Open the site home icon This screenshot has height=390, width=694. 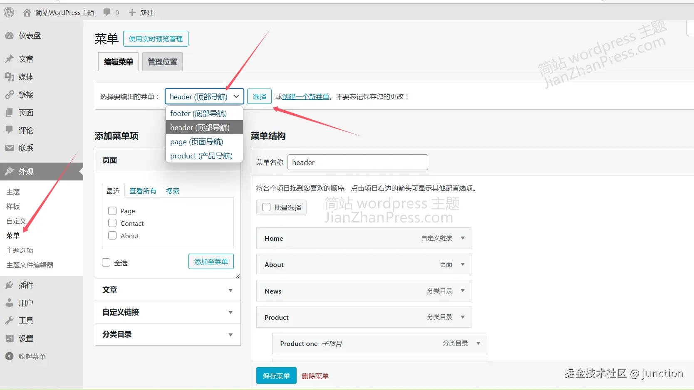27,12
